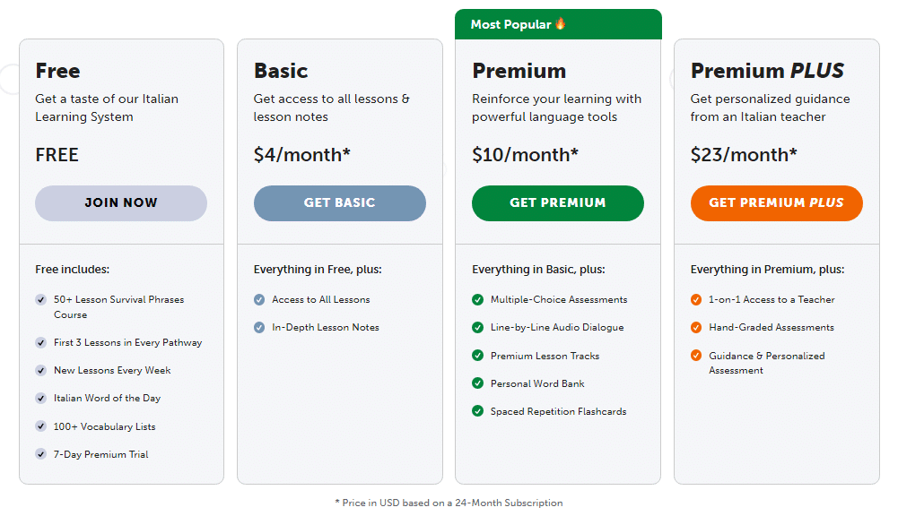Click orange checkmark beside 1-on-1 Access to a Teacher
Viewport: 898px width, 516px height.
point(696,300)
